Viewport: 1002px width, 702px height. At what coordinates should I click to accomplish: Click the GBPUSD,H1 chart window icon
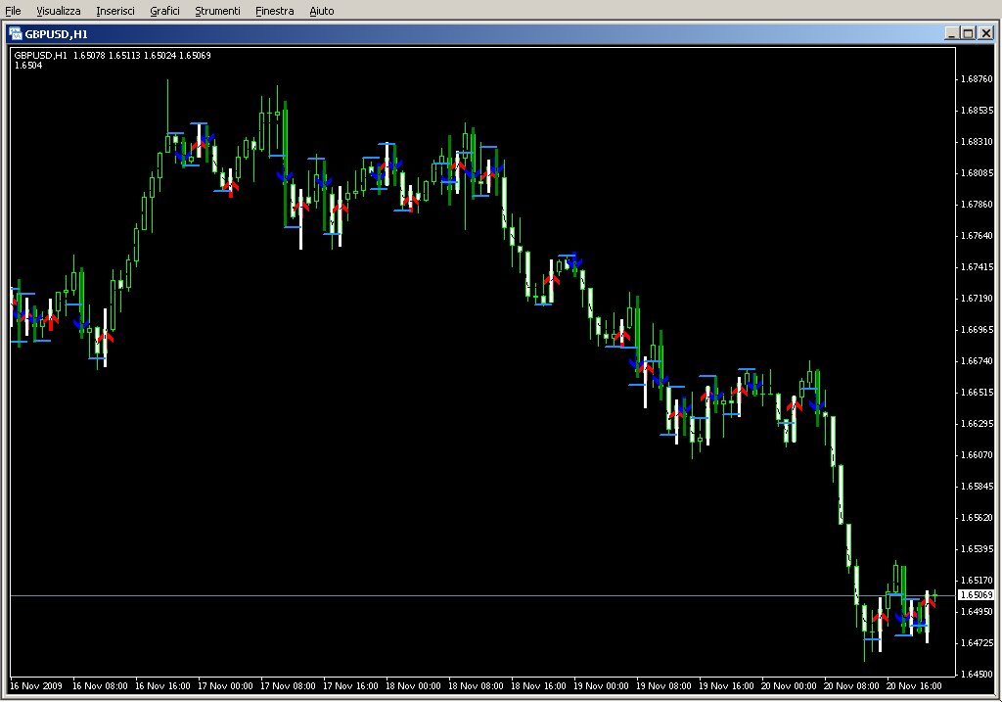coord(16,34)
